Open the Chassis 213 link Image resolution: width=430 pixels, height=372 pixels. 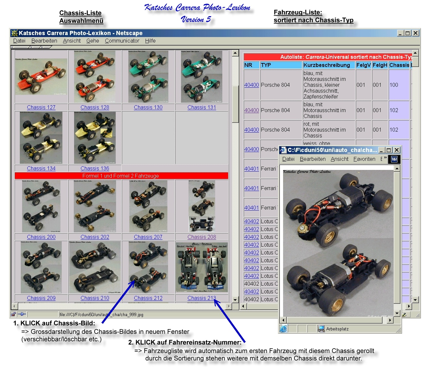[x=202, y=298]
